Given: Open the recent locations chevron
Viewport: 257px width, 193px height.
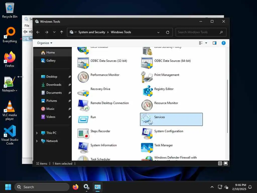Looking at the screenshot, I should pos(54,32).
